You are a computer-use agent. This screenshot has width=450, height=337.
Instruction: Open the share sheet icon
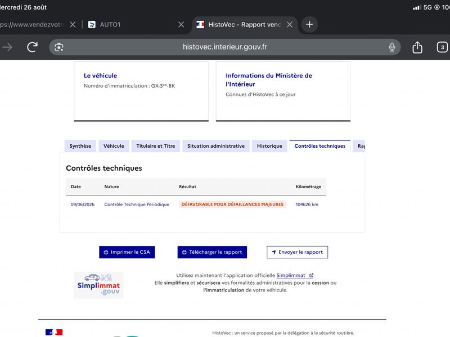(x=417, y=47)
